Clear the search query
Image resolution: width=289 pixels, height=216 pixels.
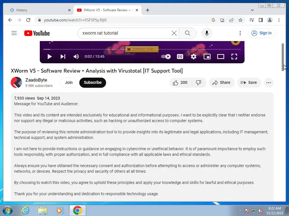coord(174,33)
